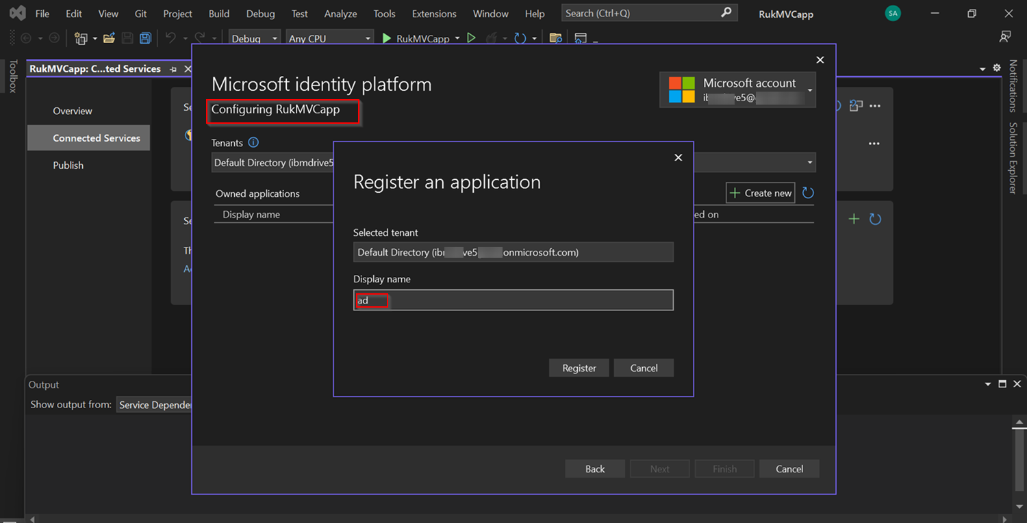
Task: Click the Open File folder icon
Action: pos(109,38)
